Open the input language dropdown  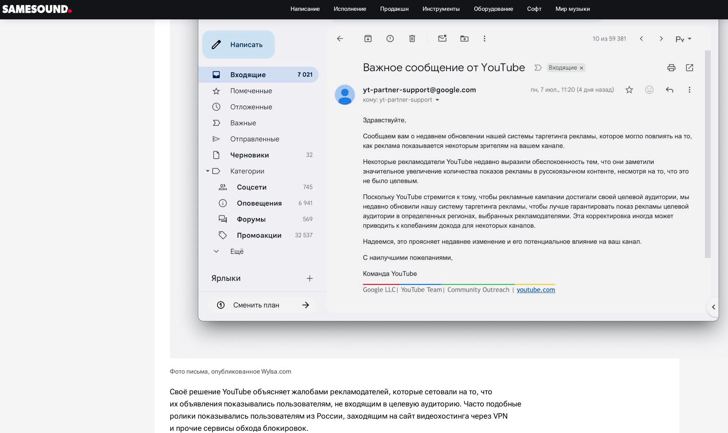point(683,39)
